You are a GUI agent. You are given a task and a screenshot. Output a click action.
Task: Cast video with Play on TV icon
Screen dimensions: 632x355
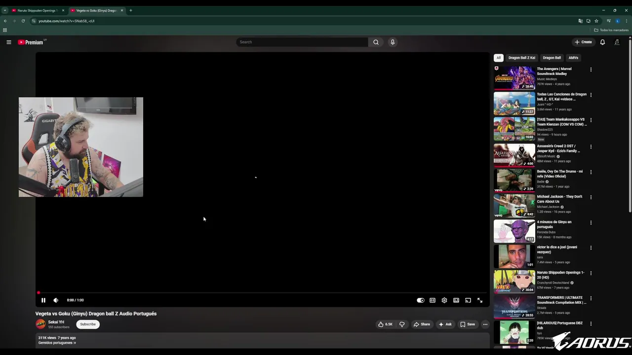pos(468,300)
